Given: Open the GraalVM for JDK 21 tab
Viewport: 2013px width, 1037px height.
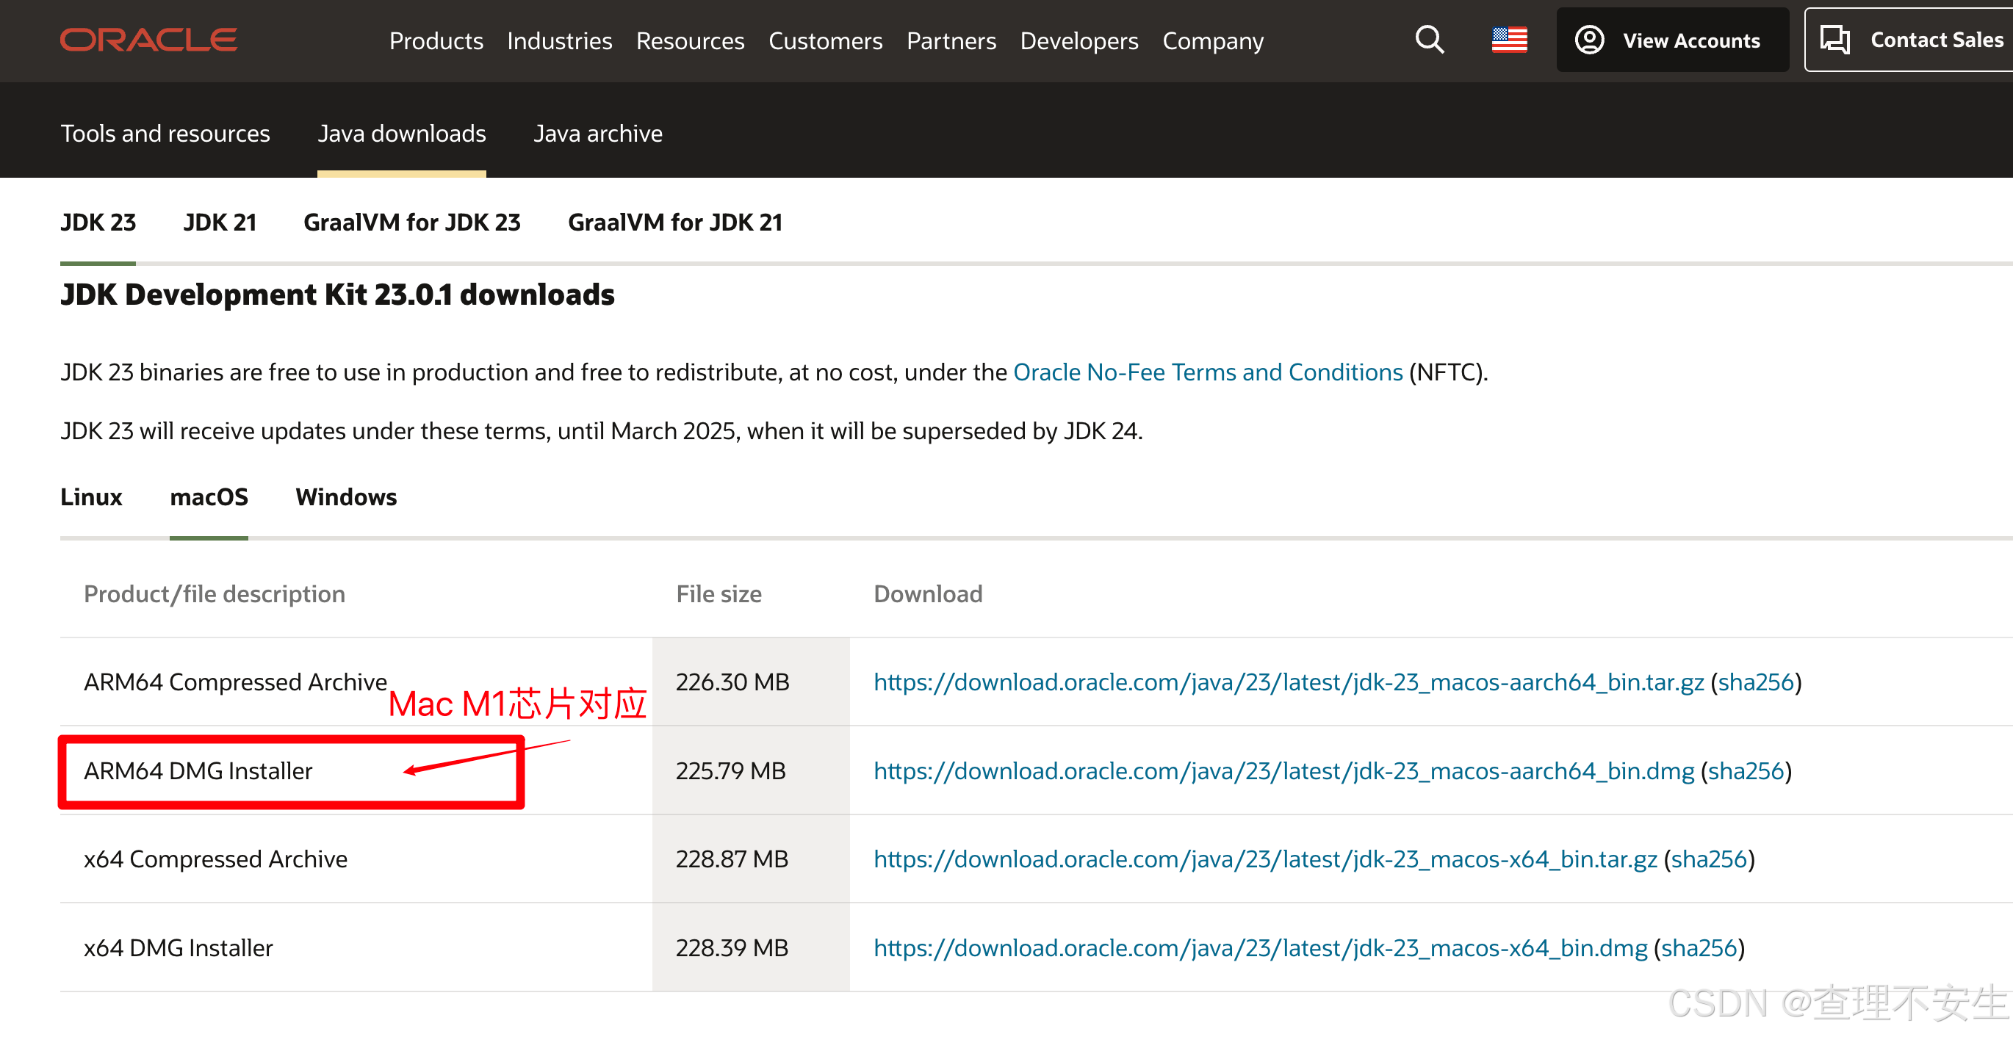Looking at the screenshot, I should (675, 223).
